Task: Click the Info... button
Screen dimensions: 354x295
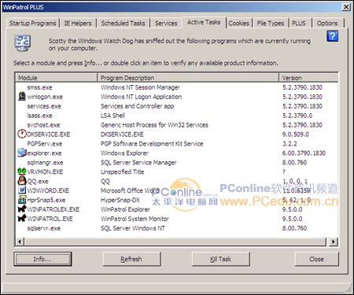Action: tap(42, 259)
